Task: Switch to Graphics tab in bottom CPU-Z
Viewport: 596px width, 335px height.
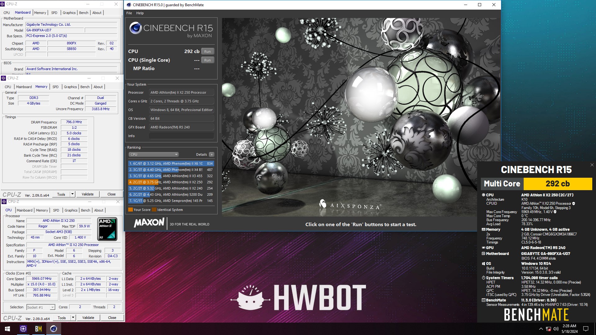Action: point(71,210)
